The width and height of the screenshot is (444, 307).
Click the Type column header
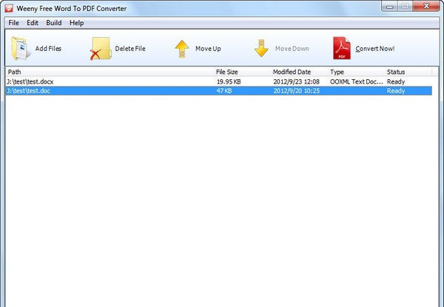(x=357, y=72)
